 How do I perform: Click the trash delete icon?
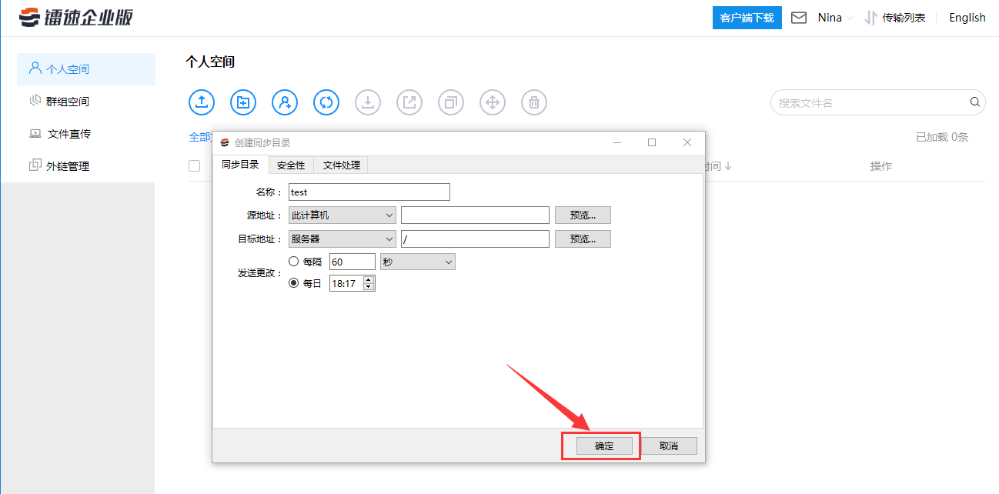(534, 102)
